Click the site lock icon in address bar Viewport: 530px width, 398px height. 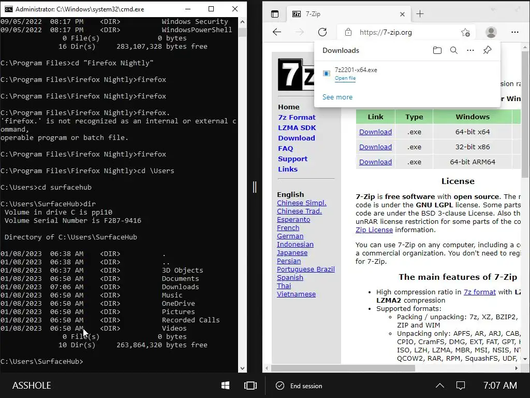pos(348,32)
